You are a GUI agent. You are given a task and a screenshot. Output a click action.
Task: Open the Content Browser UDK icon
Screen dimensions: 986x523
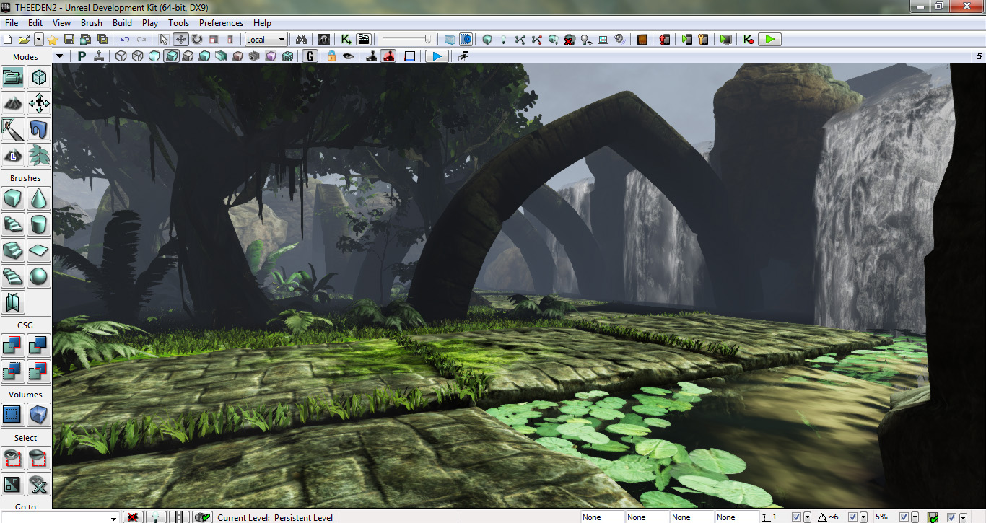(324, 39)
